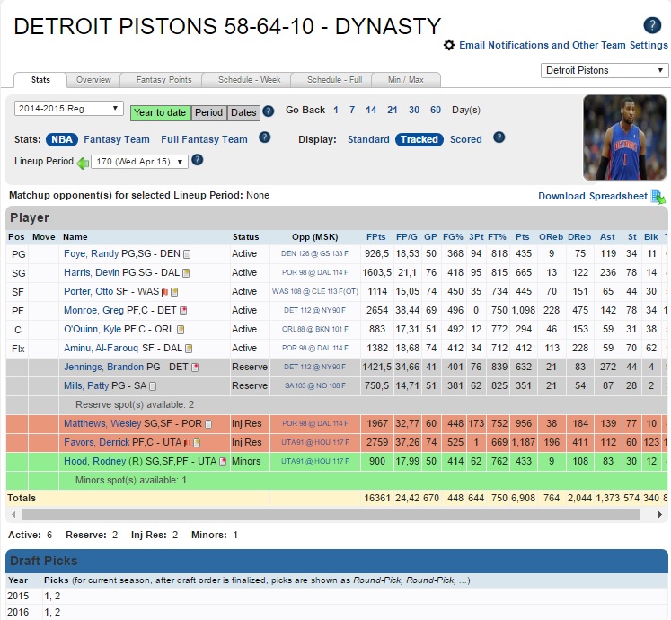Open the Detroit Pistons team dropdown
This screenshot has width=671, height=620.
pyautogui.click(x=605, y=70)
